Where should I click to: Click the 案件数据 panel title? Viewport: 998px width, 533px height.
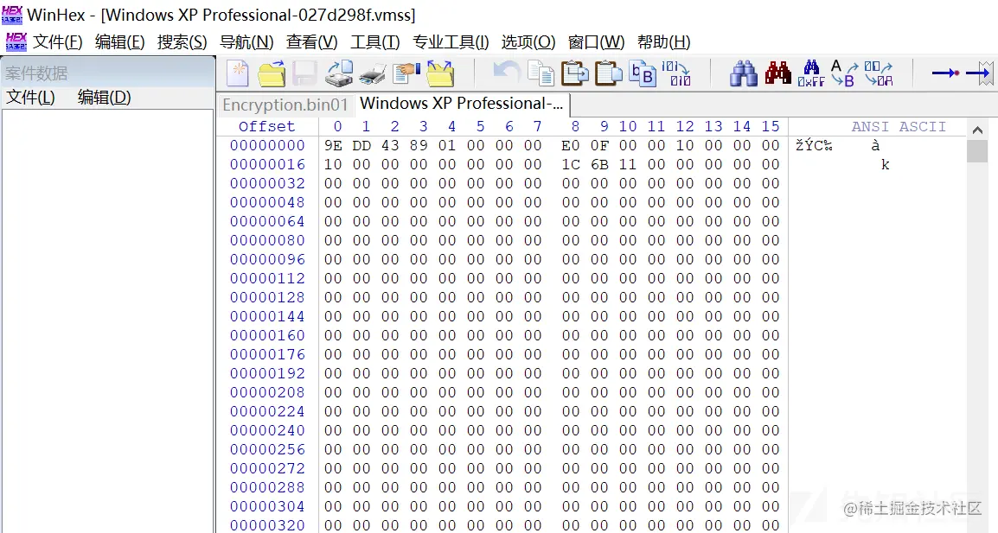(36, 73)
